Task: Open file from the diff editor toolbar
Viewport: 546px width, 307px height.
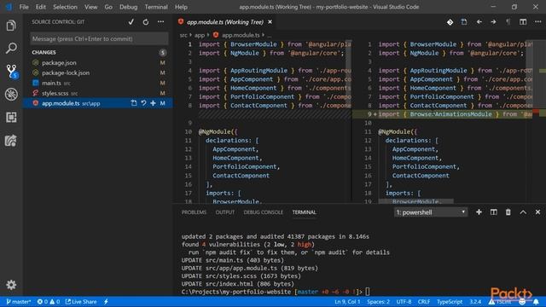Action: [x=464, y=22]
